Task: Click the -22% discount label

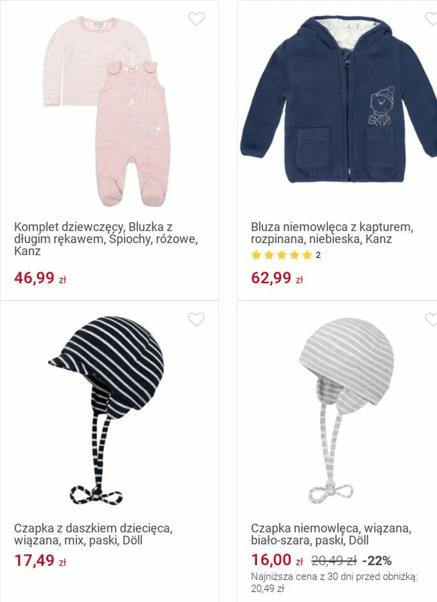Action: pyautogui.click(x=377, y=561)
